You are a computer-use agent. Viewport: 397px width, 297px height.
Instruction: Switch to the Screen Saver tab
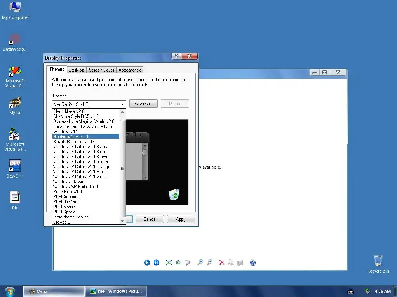click(101, 70)
